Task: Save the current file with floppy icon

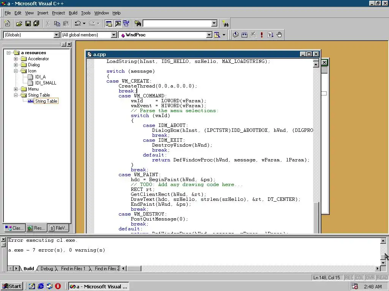Action: [28, 23]
